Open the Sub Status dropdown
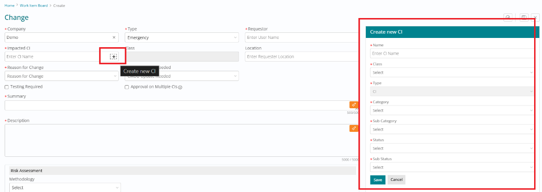542x192 pixels. coord(452,167)
